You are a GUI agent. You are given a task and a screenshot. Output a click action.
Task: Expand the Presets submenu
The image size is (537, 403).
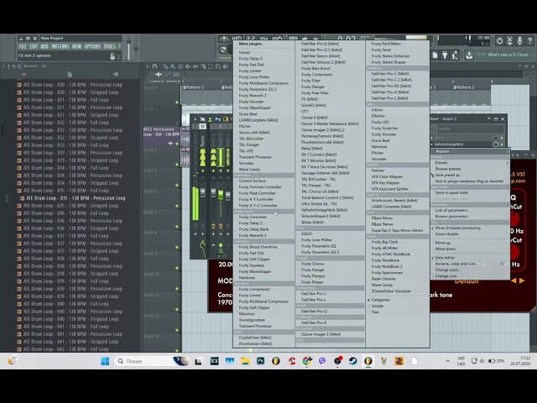[x=470, y=163]
